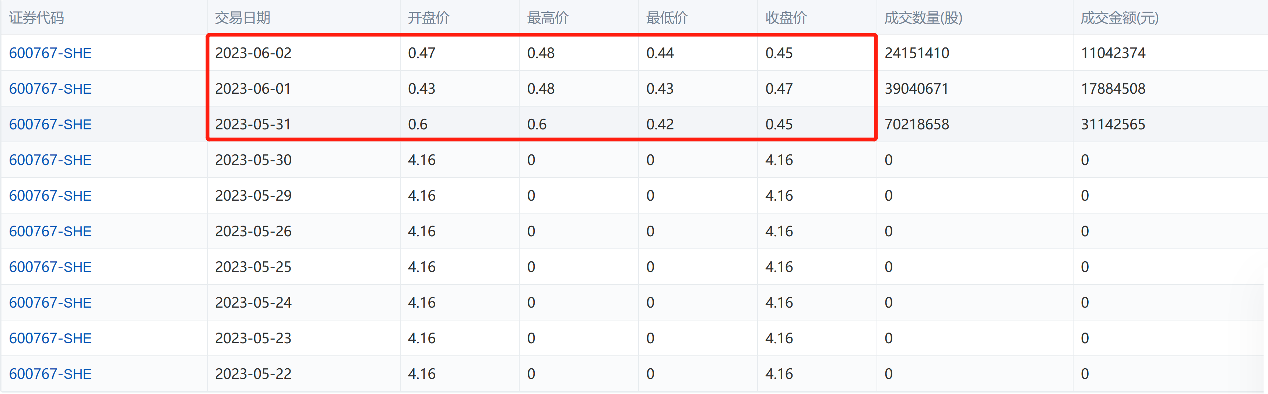Click the 成交数量(股) column header
1268x394 pixels.
point(923,18)
